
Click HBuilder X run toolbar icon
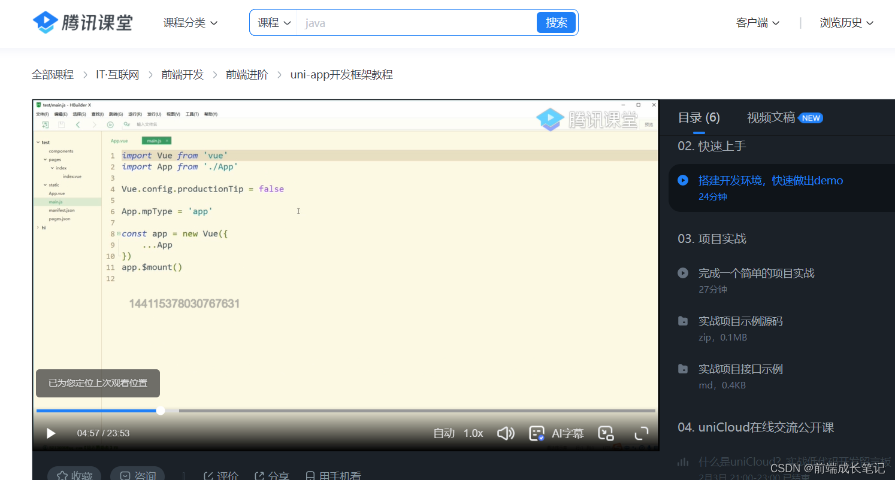(x=110, y=124)
